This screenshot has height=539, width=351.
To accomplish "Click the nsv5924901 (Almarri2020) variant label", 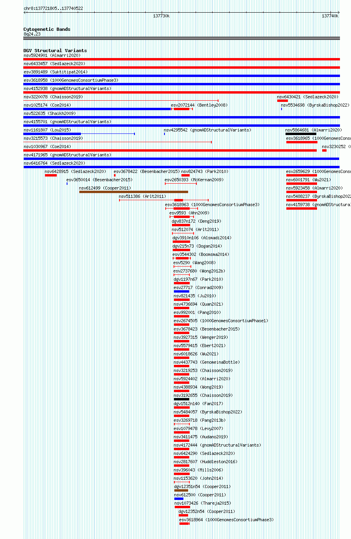I will [x=52, y=55].
